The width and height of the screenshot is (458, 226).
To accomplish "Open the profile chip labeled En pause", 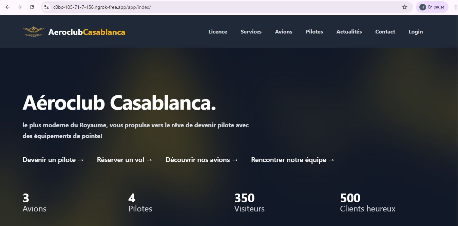I will pyautogui.click(x=432, y=7).
